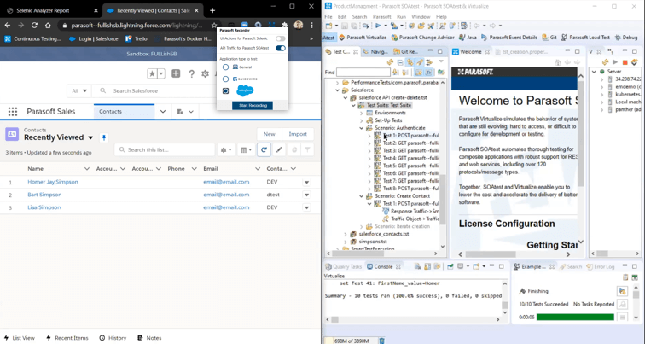The height and width of the screenshot is (344, 645).
Task: Open Parasoft Event Details perspective
Action: point(509,38)
